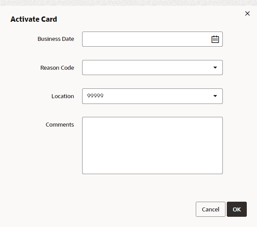Image resolution: width=257 pixels, height=227 pixels.
Task: Select the 99999 location value
Action: (95, 96)
